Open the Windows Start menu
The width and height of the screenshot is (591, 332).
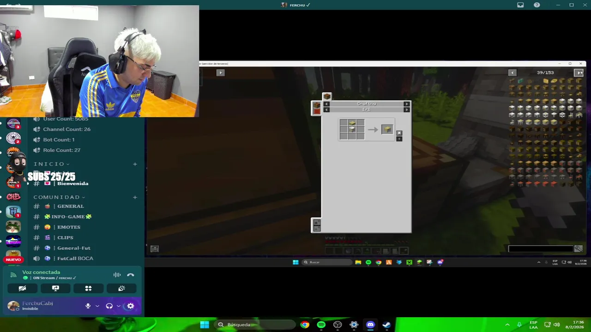[x=205, y=325]
